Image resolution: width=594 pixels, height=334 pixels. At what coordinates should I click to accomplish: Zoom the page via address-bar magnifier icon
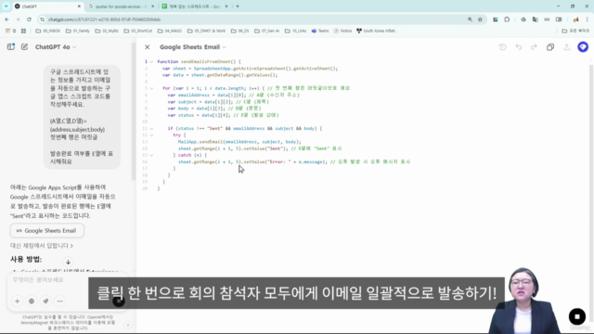[470, 19]
